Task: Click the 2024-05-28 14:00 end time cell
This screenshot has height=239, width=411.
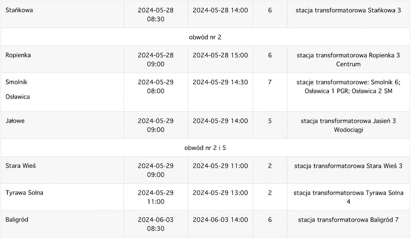Action: [x=220, y=15]
